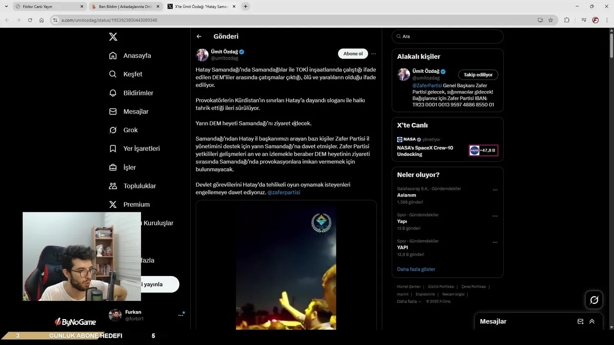
Task: Expand Daha fazla footer options
Action: pos(409,301)
